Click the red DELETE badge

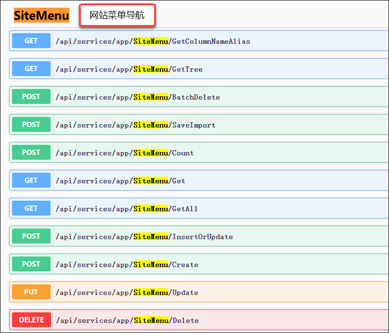[x=31, y=320]
